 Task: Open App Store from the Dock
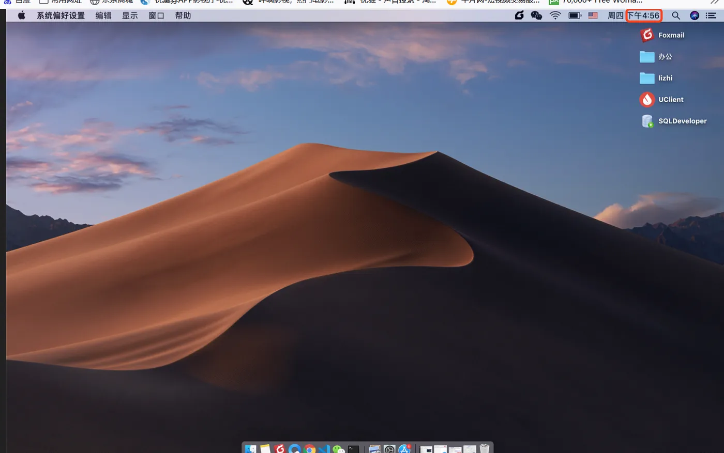(405, 449)
